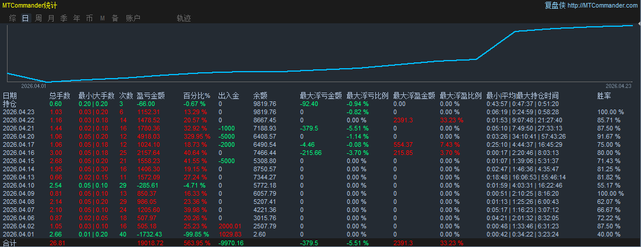Click chart end date label 2026.04.23

point(619,86)
